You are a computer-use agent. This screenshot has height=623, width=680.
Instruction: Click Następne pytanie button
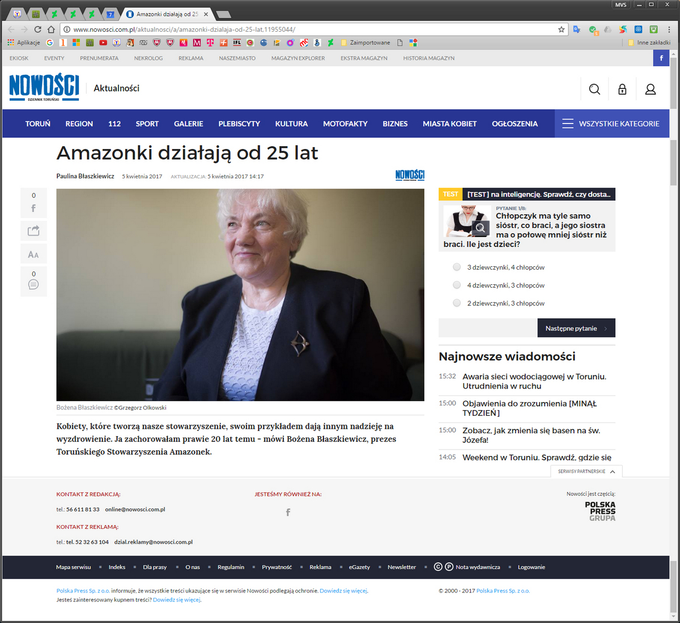576,328
